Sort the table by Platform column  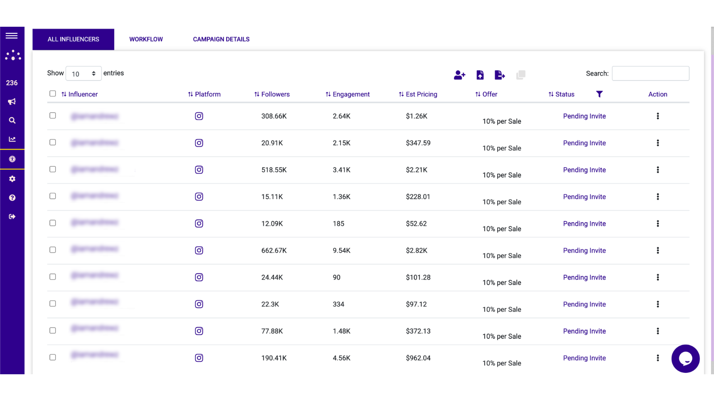point(204,94)
